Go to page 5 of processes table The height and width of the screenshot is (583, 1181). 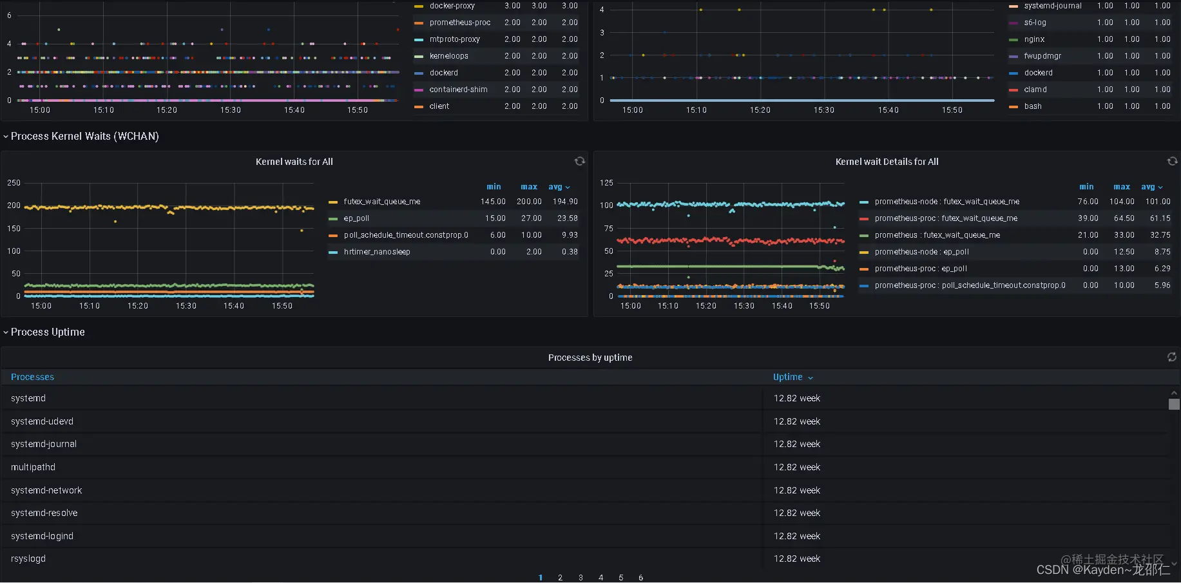click(x=620, y=578)
